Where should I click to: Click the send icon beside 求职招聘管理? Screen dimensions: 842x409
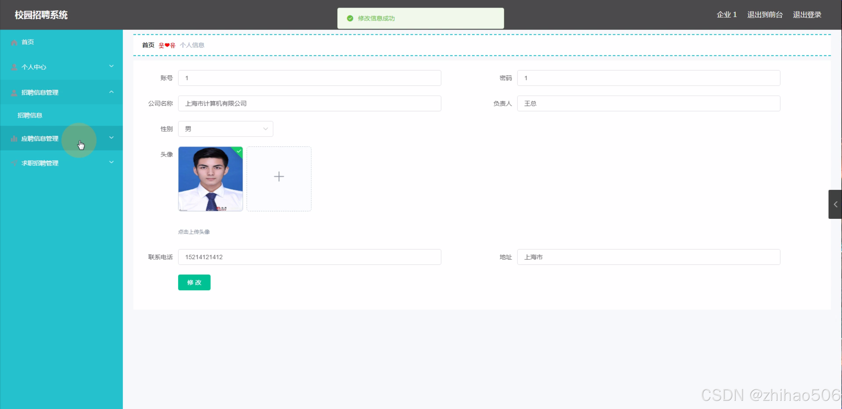point(14,163)
